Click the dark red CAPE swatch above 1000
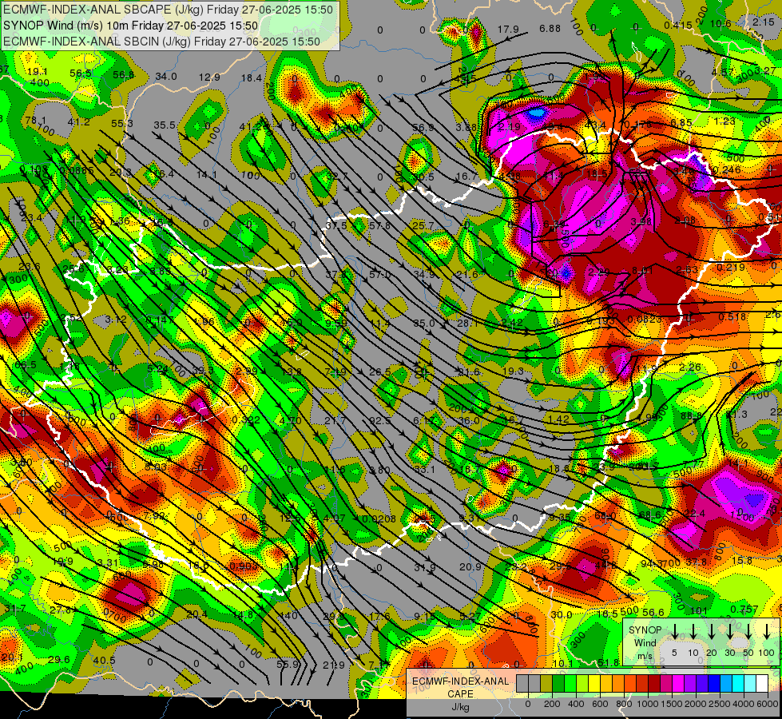The image size is (782, 719). pyautogui.click(x=654, y=684)
